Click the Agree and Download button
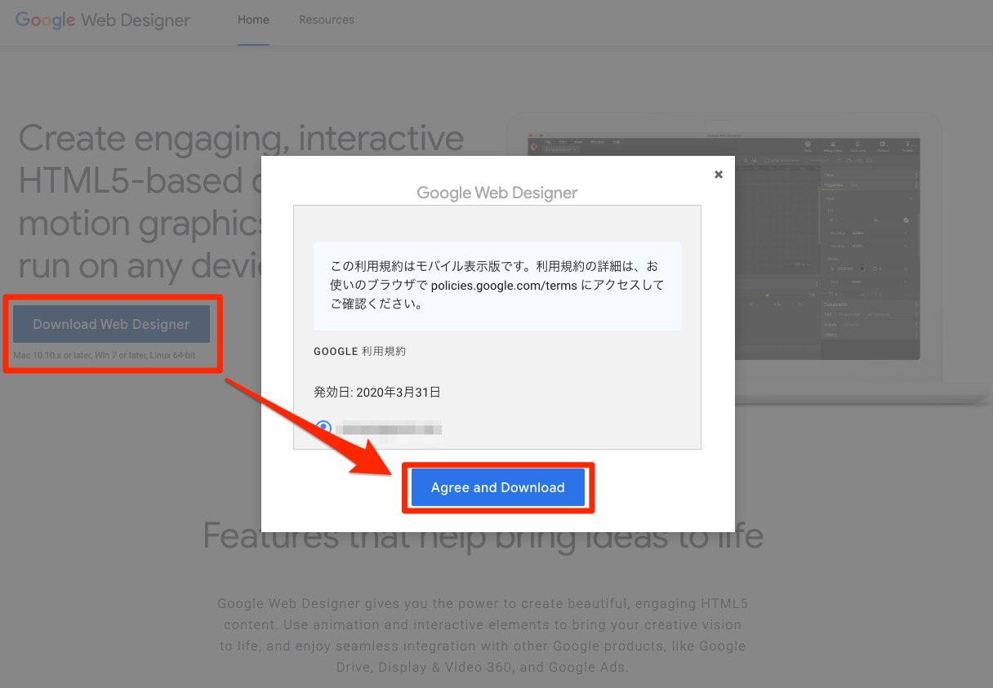 pyautogui.click(x=498, y=487)
